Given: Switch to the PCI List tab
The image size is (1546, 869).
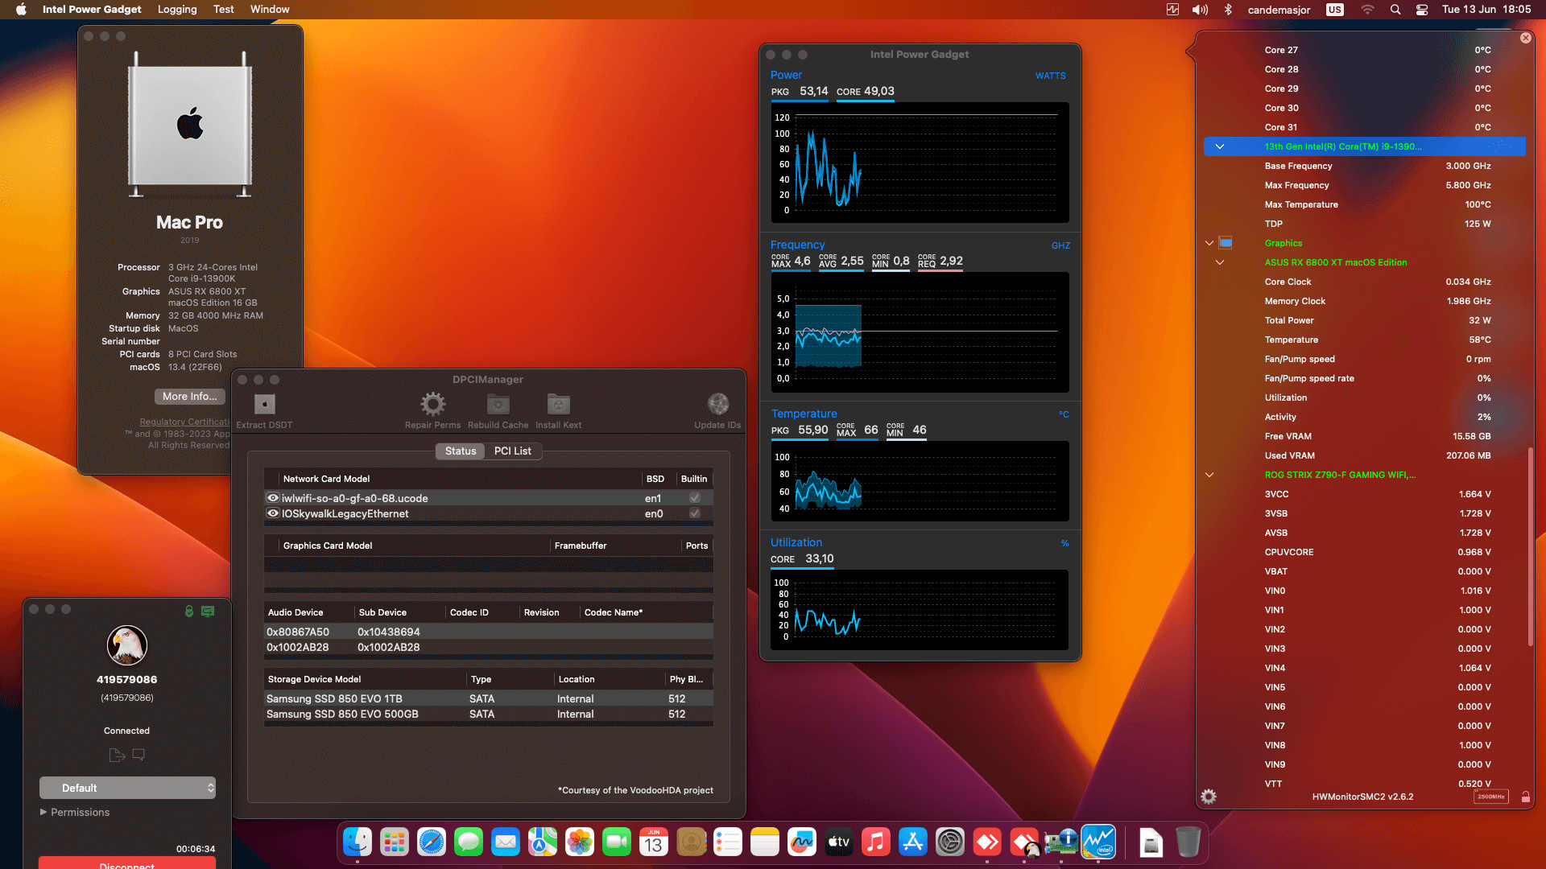Looking at the screenshot, I should coord(513,451).
